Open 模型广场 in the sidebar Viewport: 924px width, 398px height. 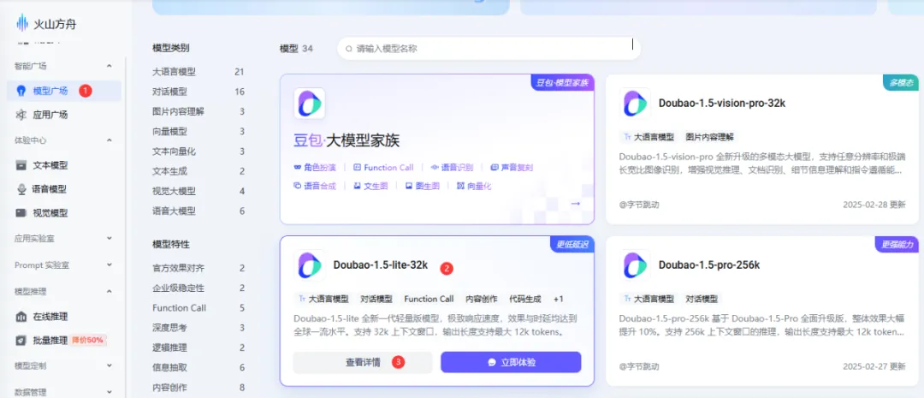[x=65, y=91]
